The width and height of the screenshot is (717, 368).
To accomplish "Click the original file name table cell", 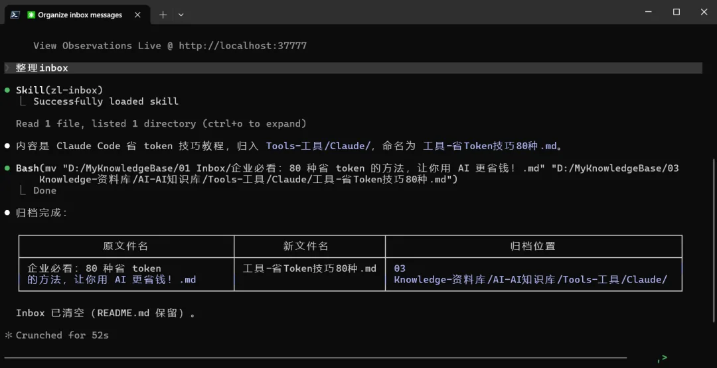I will 127,274.
